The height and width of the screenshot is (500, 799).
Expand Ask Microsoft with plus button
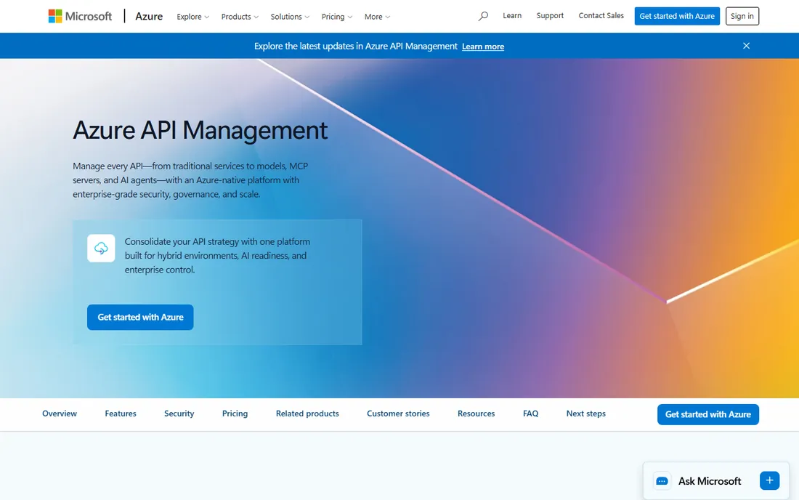click(769, 480)
